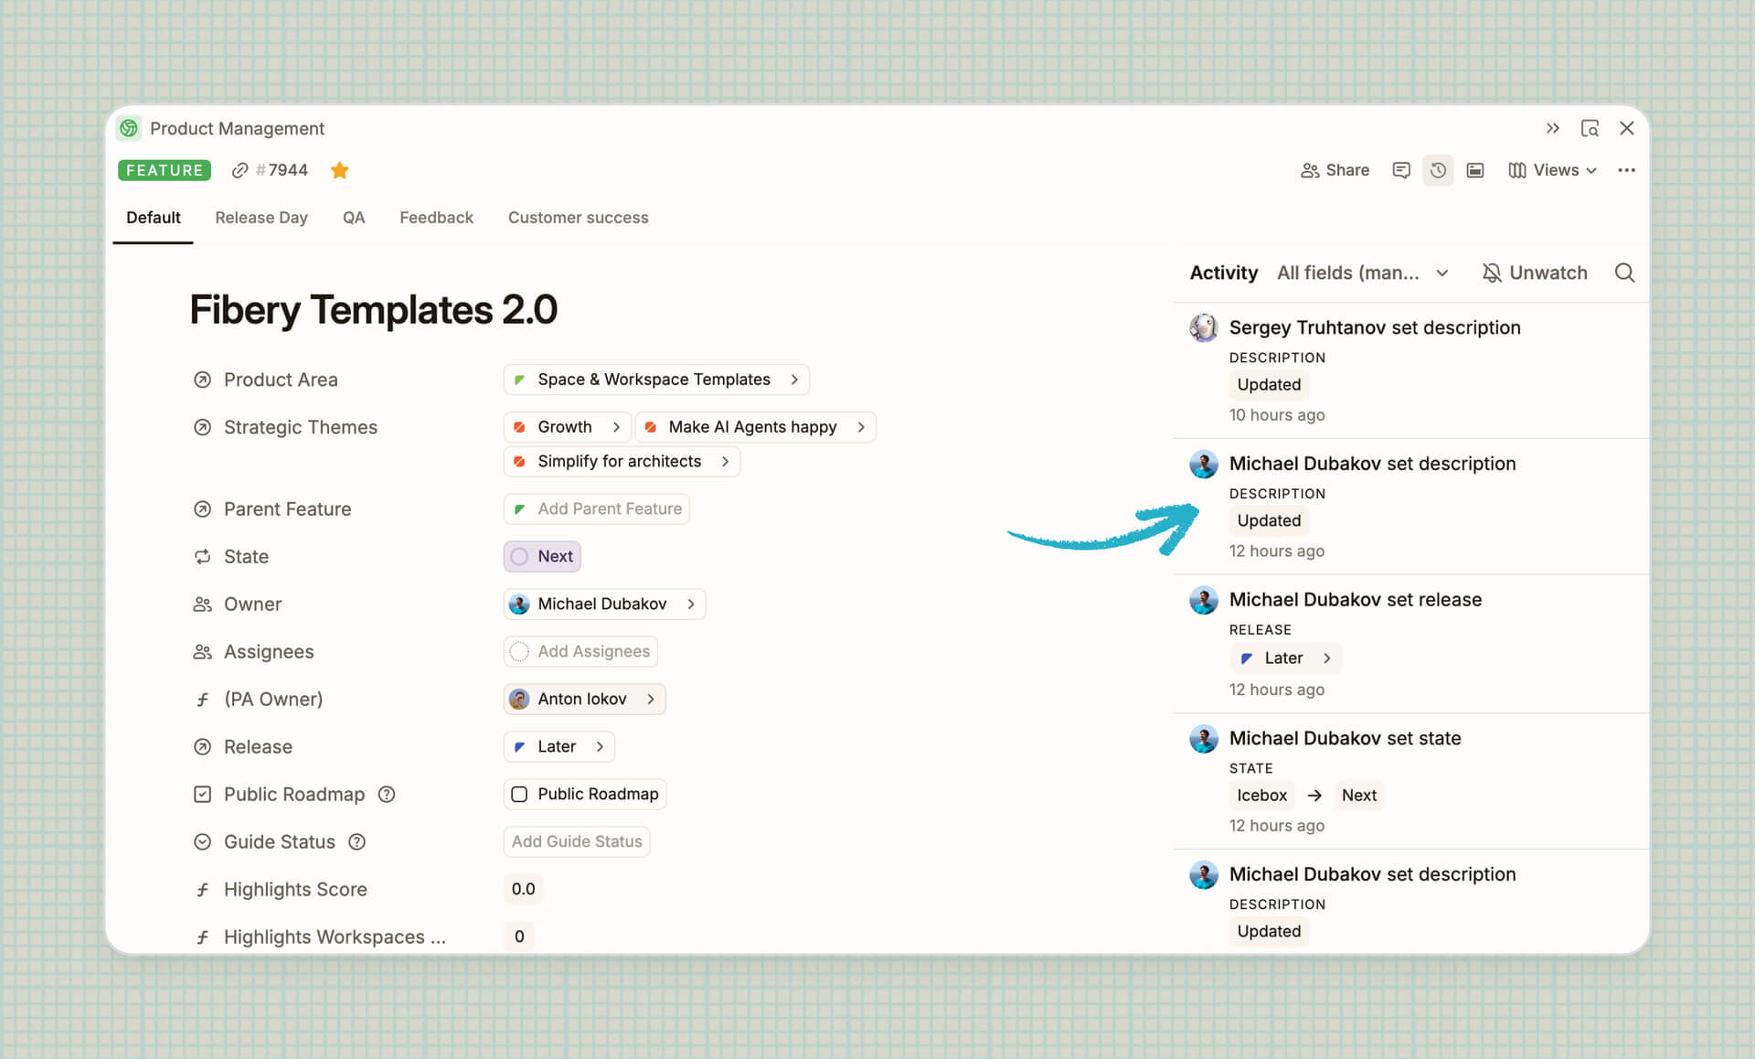
Task: Toggle the favorite star icon
Action: (x=340, y=170)
